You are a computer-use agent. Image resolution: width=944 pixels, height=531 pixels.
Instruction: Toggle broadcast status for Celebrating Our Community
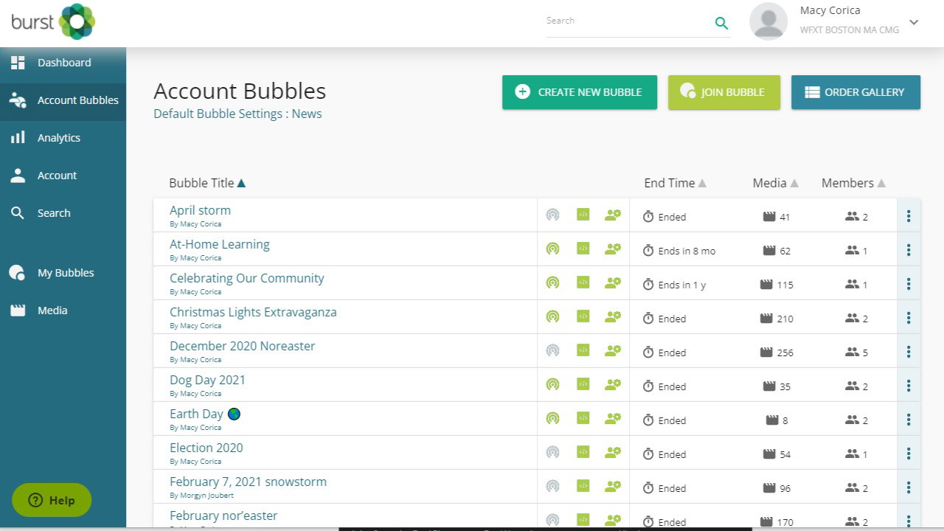coord(552,283)
